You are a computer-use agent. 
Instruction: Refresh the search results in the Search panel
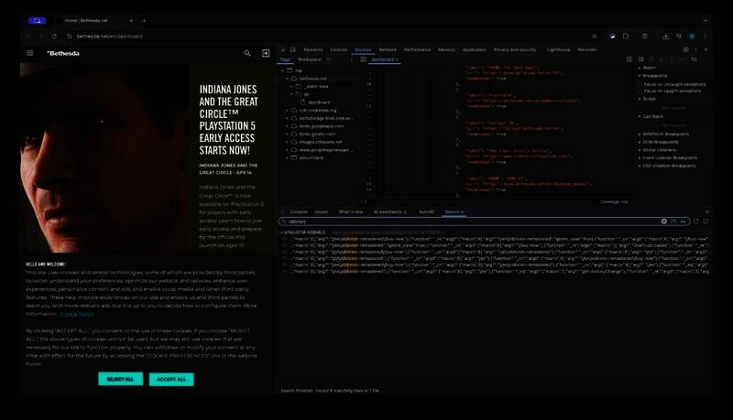point(695,221)
